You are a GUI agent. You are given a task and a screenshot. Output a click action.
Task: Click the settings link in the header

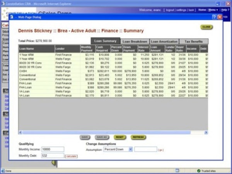pos(181,10)
